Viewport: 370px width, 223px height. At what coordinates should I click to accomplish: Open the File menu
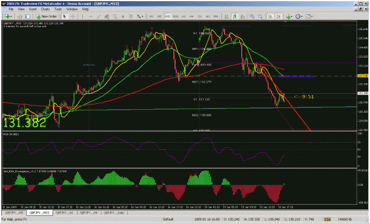click(11, 9)
